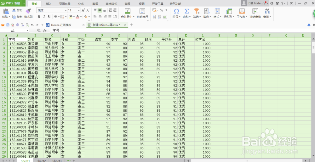Image resolution: width=315 pixels, height=162 pixels.
Task: Click the user account linde button
Action: pos(255,3)
